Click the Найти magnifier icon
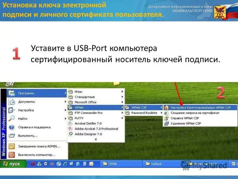 point(12,118)
